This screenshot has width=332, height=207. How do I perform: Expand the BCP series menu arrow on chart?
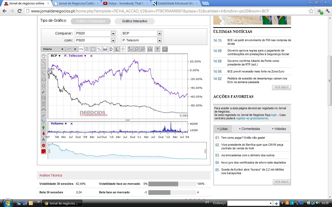pyautogui.click(x=59, y=56)
